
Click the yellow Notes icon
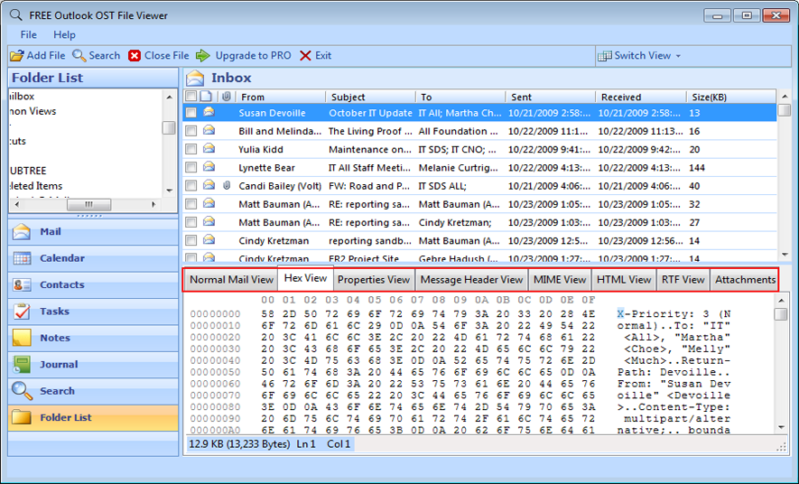[x=22, y=338]
